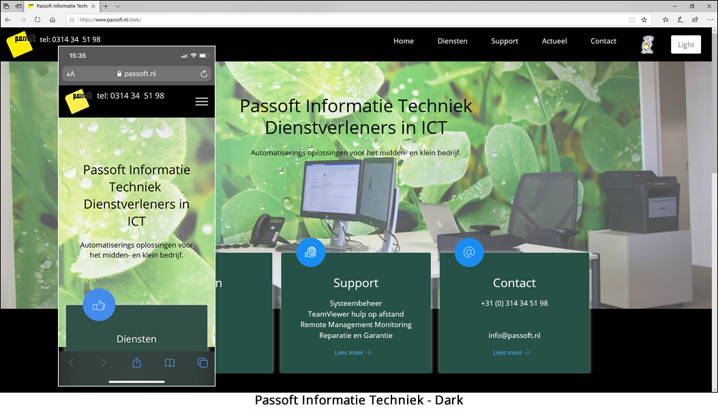Viewport: 718px width, 409px height.
Task: Click 'TeamViewer hulp op afstand' text
Action: point(356,314)
